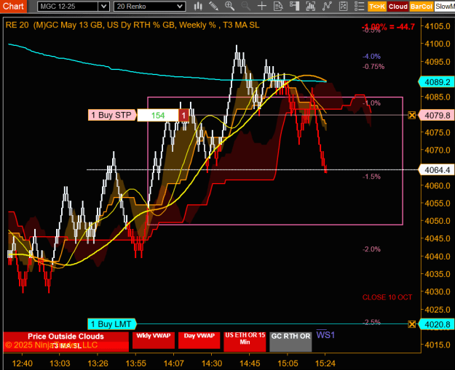Image resolution: width=455 pixels, height=370 pixels.
Task: Click the 14:30 time axis label
Action: pyautogui.click(x=212, y=363)
